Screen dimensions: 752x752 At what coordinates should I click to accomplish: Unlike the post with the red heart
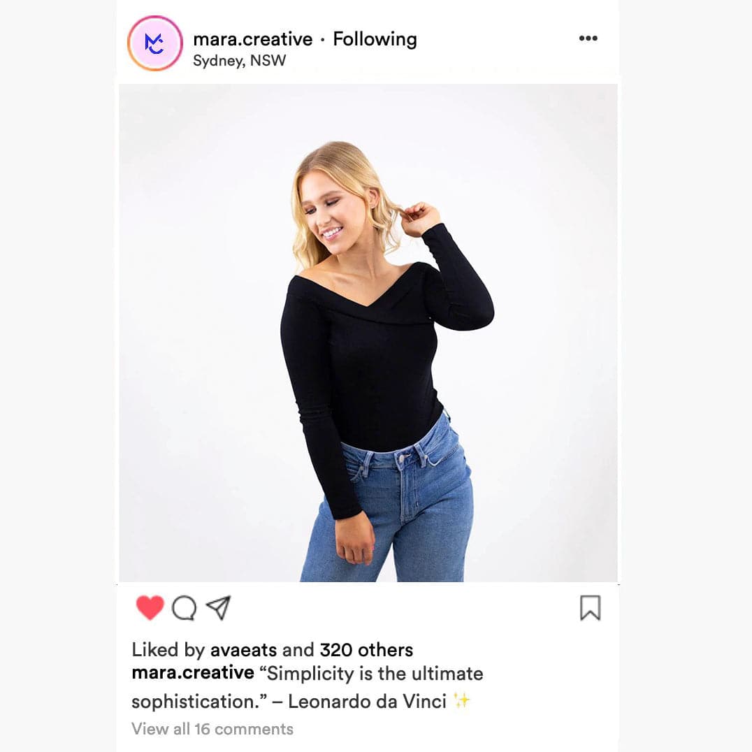point(150,607)
